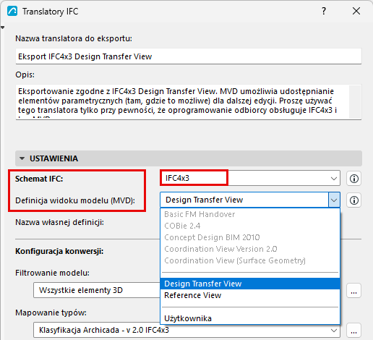Choose Użytkownika custom definition option
The image size is (373, 340).
pyautogui.click(x=250, y=318)
